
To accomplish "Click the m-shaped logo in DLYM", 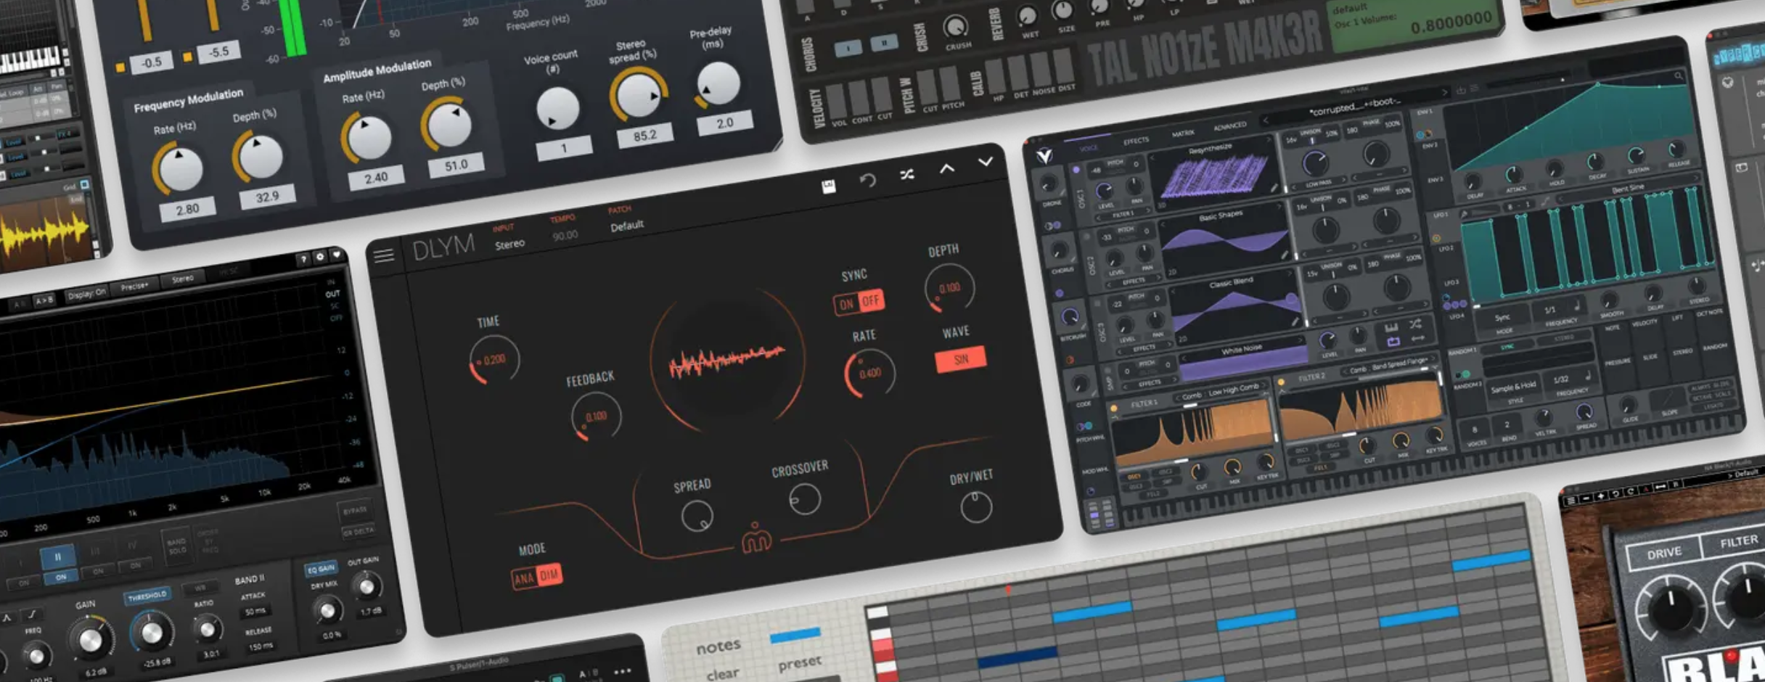I will pos(755,538).
